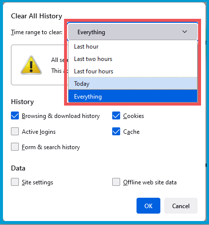209x225 pixels.
Task: Click the yellow warning triangle icon
Action: [x=31, y=65]
